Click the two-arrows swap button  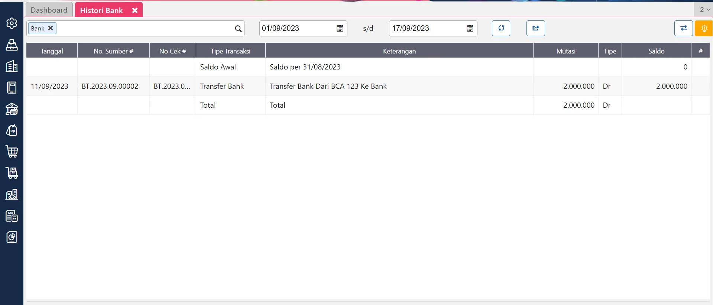click(x=683, y=28)
